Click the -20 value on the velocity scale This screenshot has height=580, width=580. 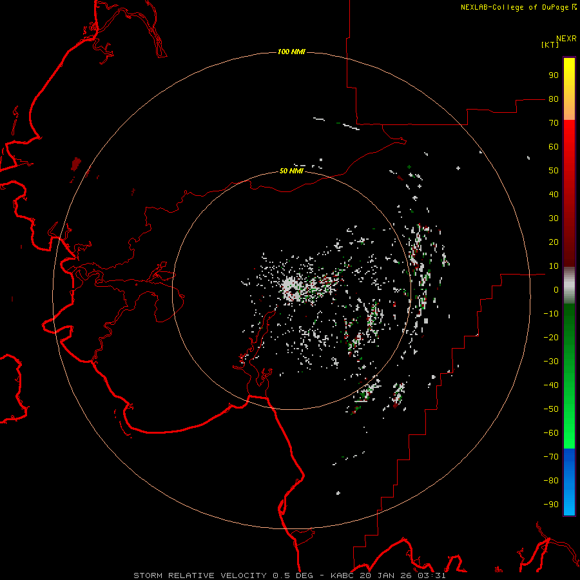tap(551, 337)
